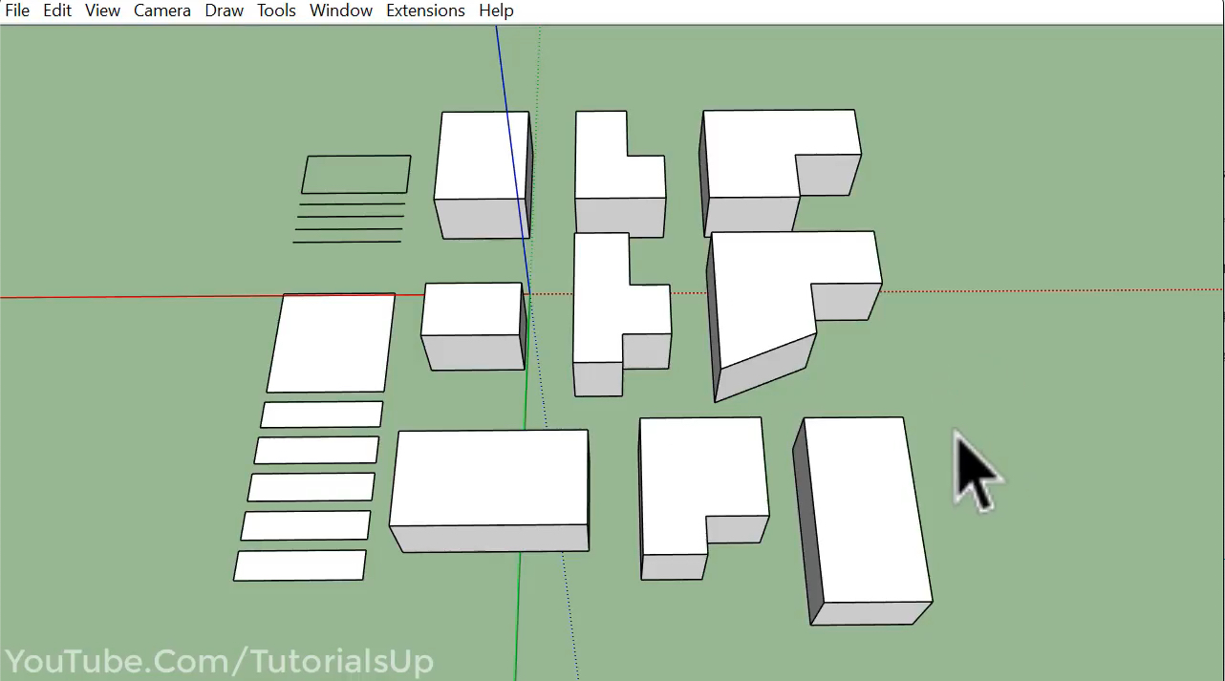Open the View menu
Viewport: 1225px width, 681px height.
pyautogui.click(x=102, y=11)
